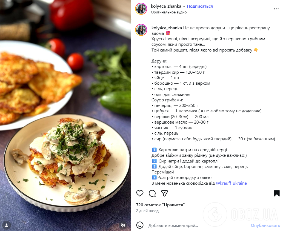Toggle the bookmark save icon

277,193
